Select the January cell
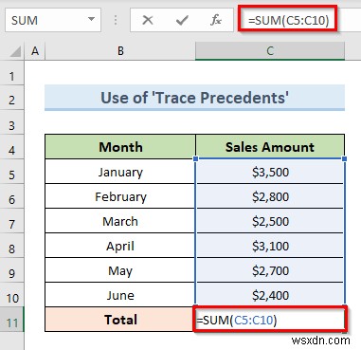The image size is (361, 350). (120, 172)
